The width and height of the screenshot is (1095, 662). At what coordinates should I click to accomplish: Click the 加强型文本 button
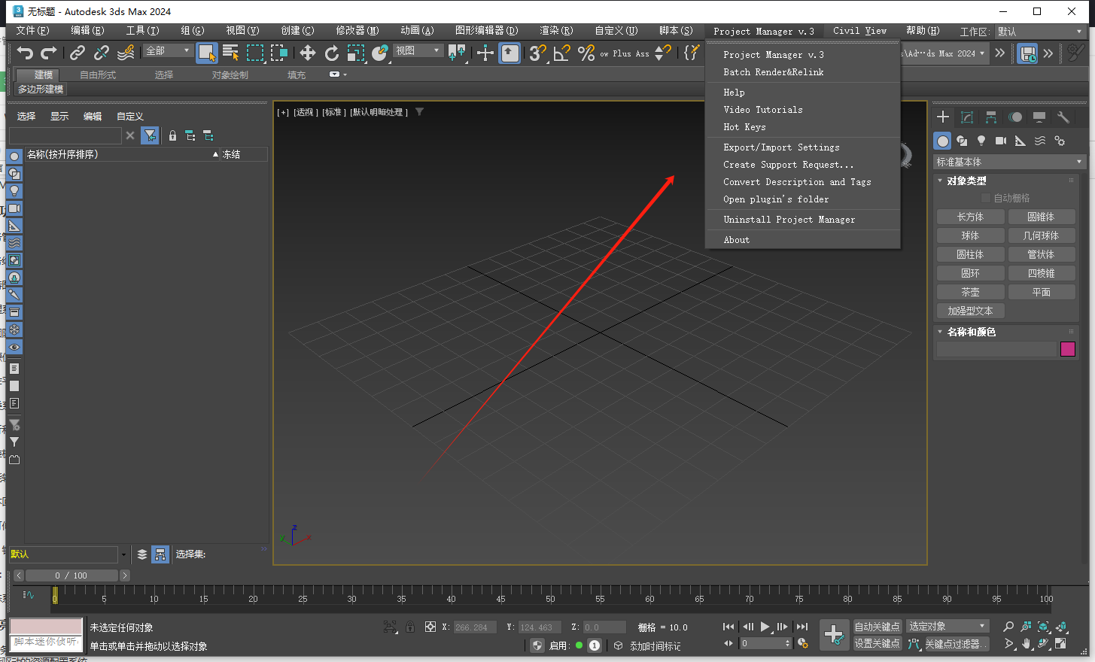(970, 311)
